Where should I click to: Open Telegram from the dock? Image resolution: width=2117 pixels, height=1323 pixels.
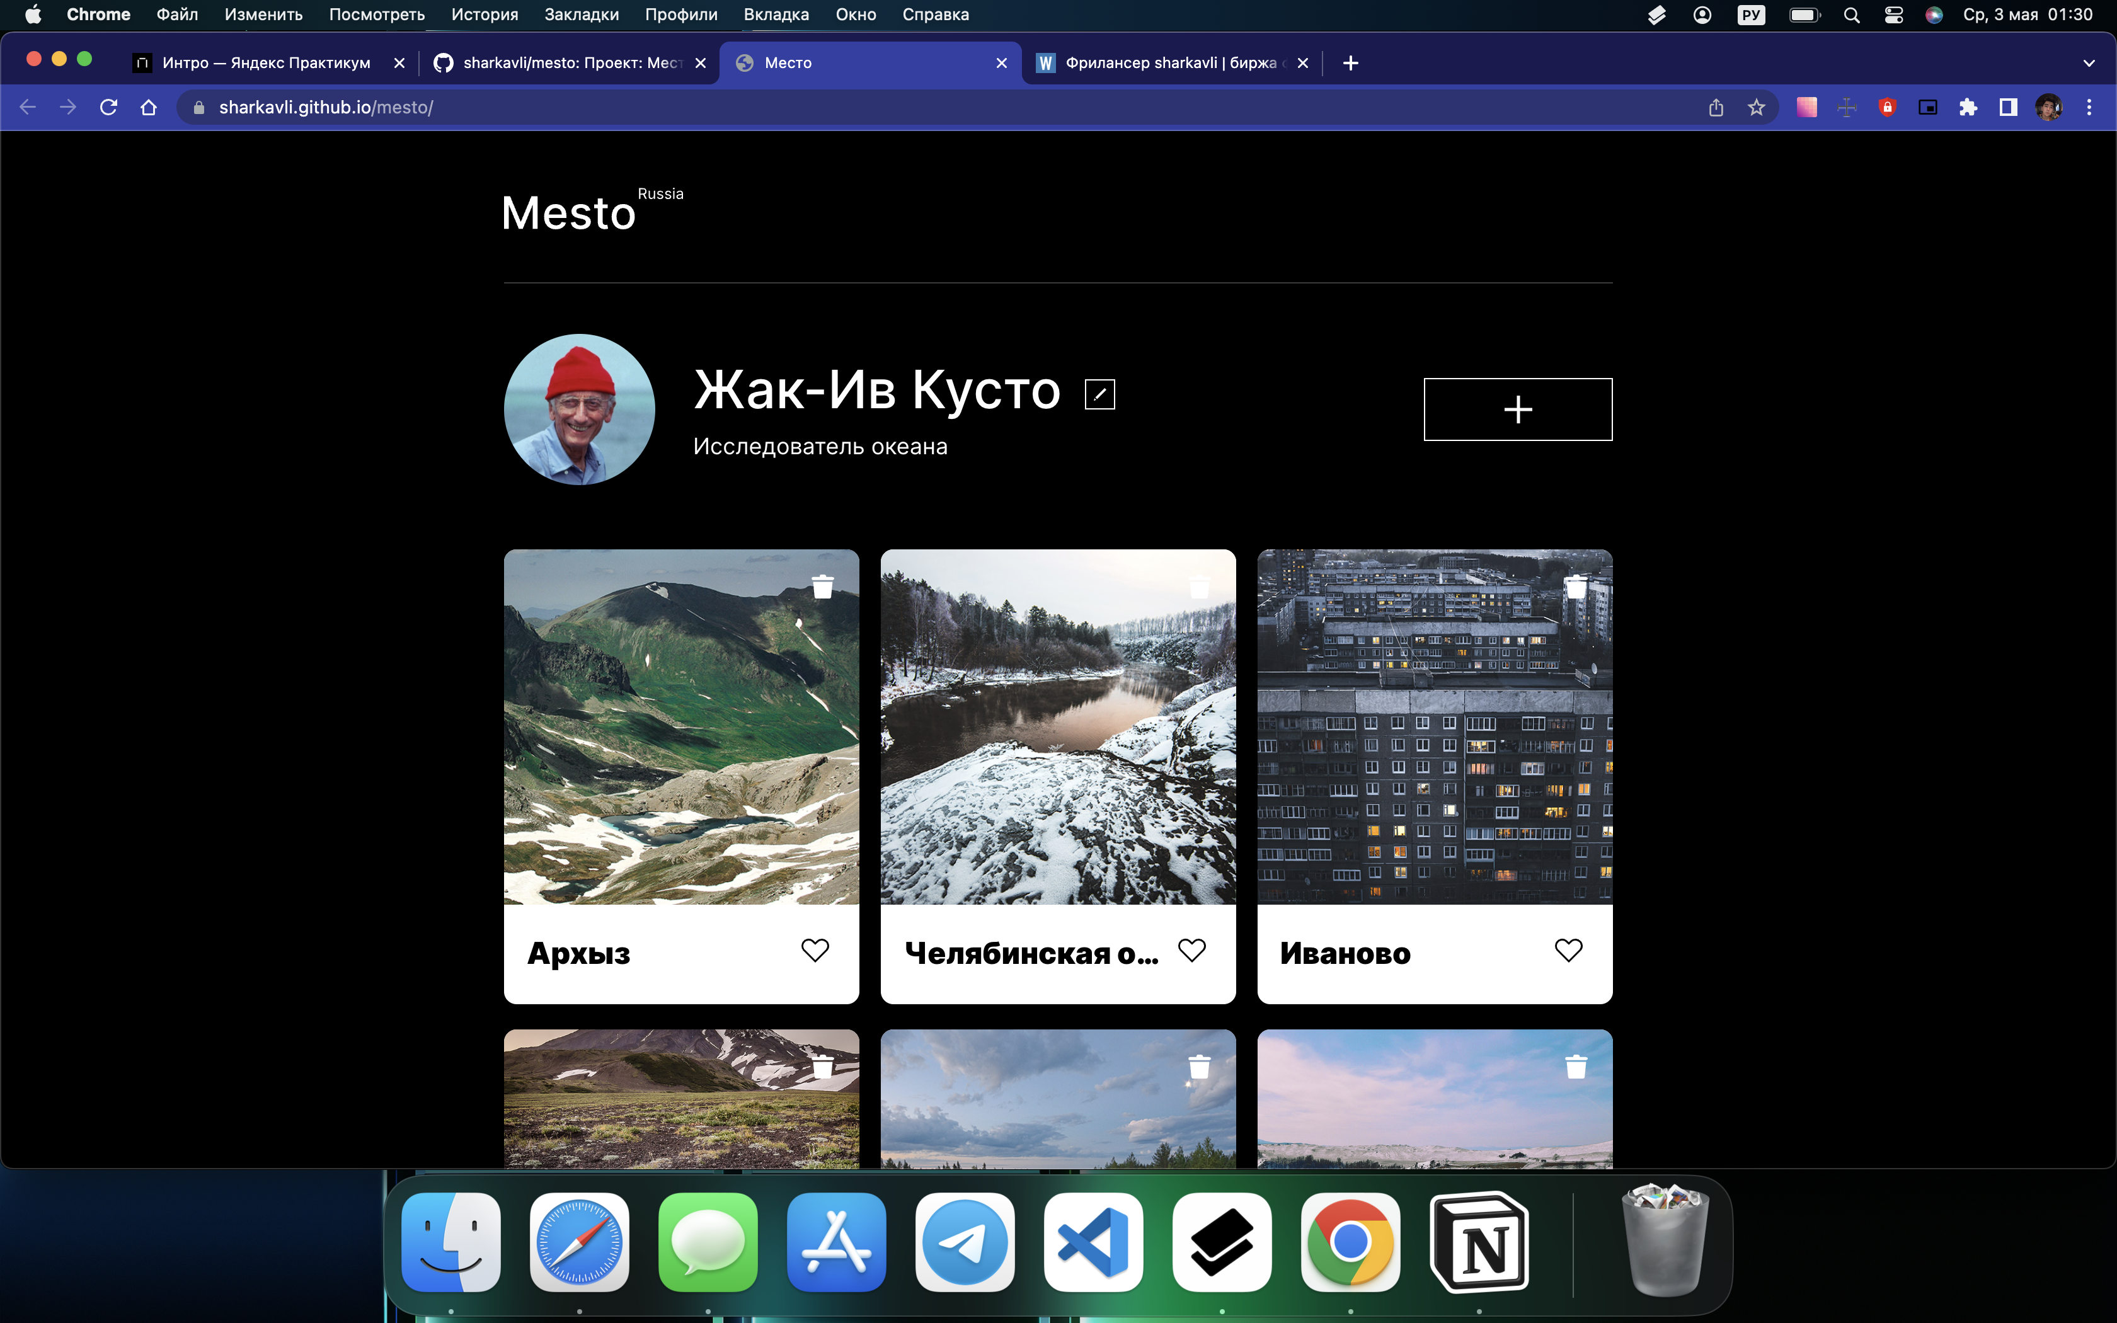(x=965, y=1242)
